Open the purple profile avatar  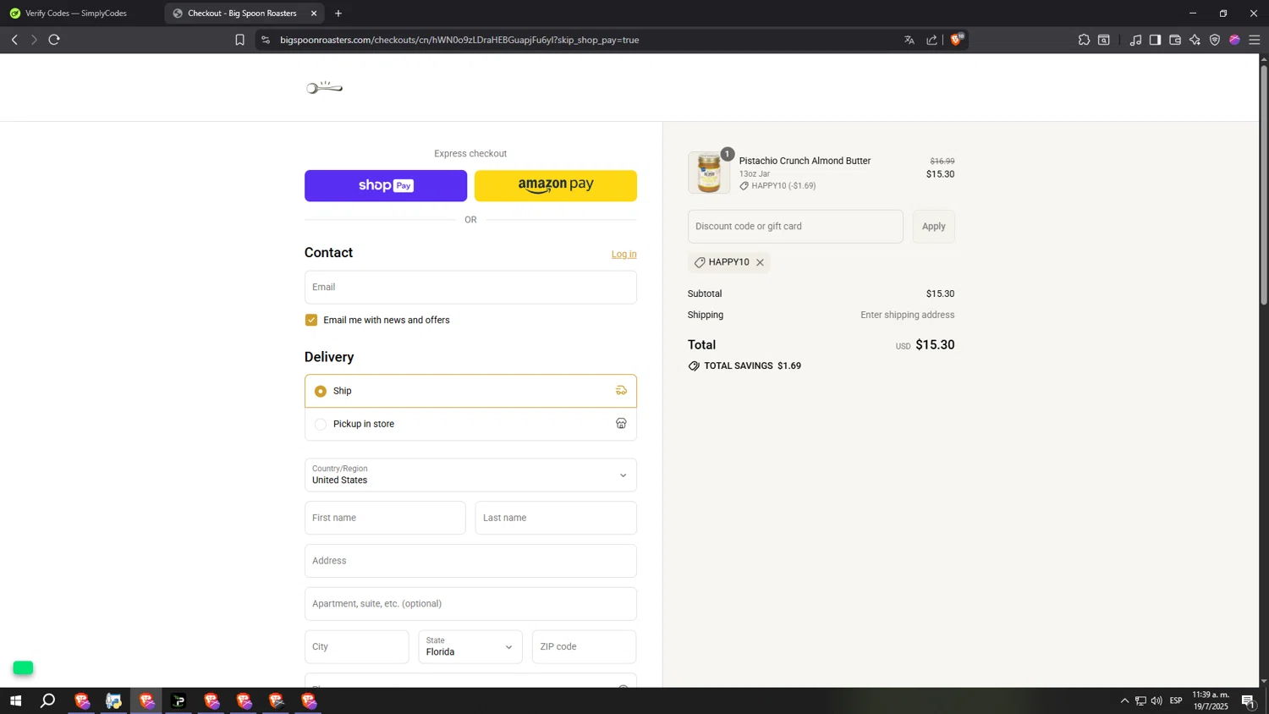point(1234,40)
